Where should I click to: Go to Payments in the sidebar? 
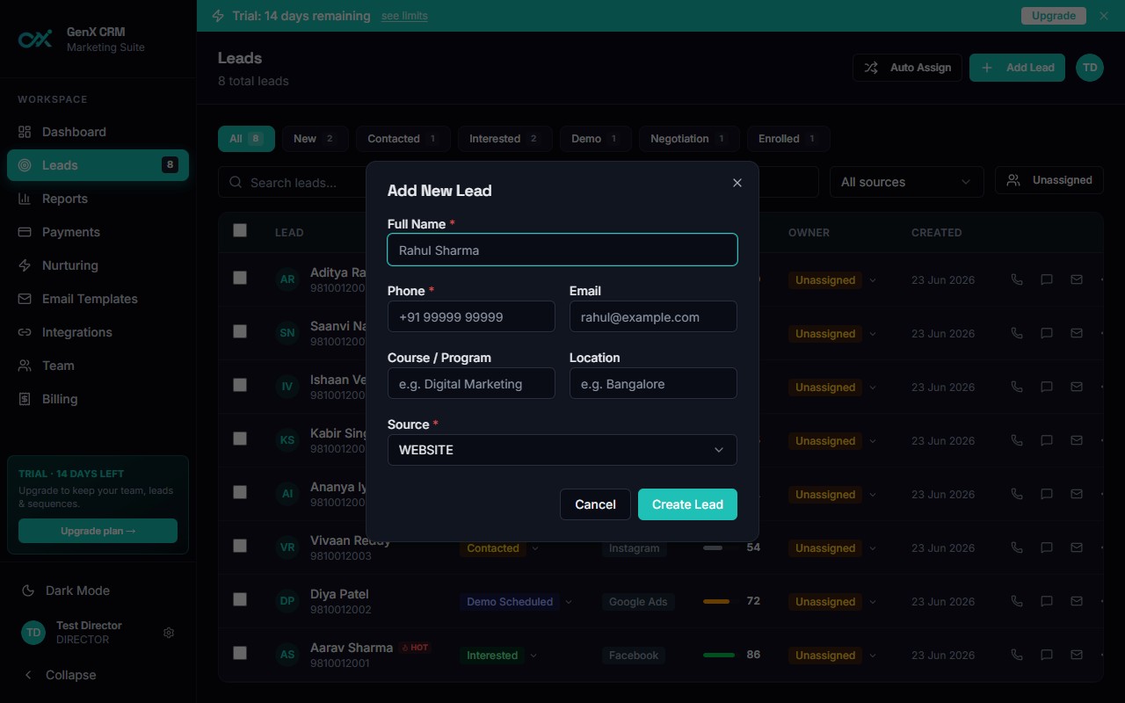[98, 232]
